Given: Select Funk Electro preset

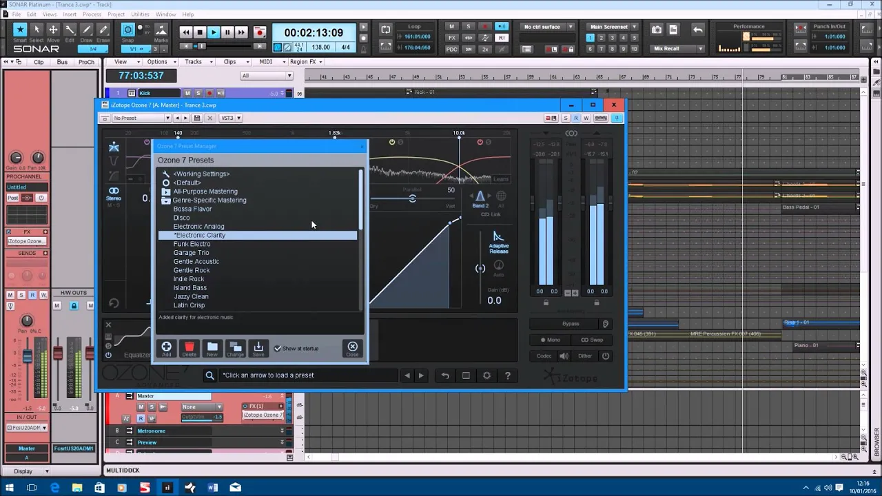Looking at the screenshot, I should pyautogui.click(x=192, y=244).
